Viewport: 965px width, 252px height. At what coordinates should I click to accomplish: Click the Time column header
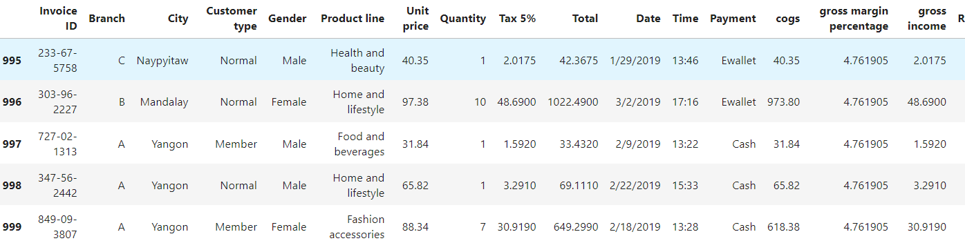click(x=685, y=19)
